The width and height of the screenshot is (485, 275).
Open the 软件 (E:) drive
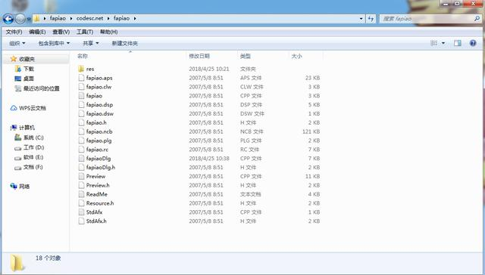coord(33,157)
